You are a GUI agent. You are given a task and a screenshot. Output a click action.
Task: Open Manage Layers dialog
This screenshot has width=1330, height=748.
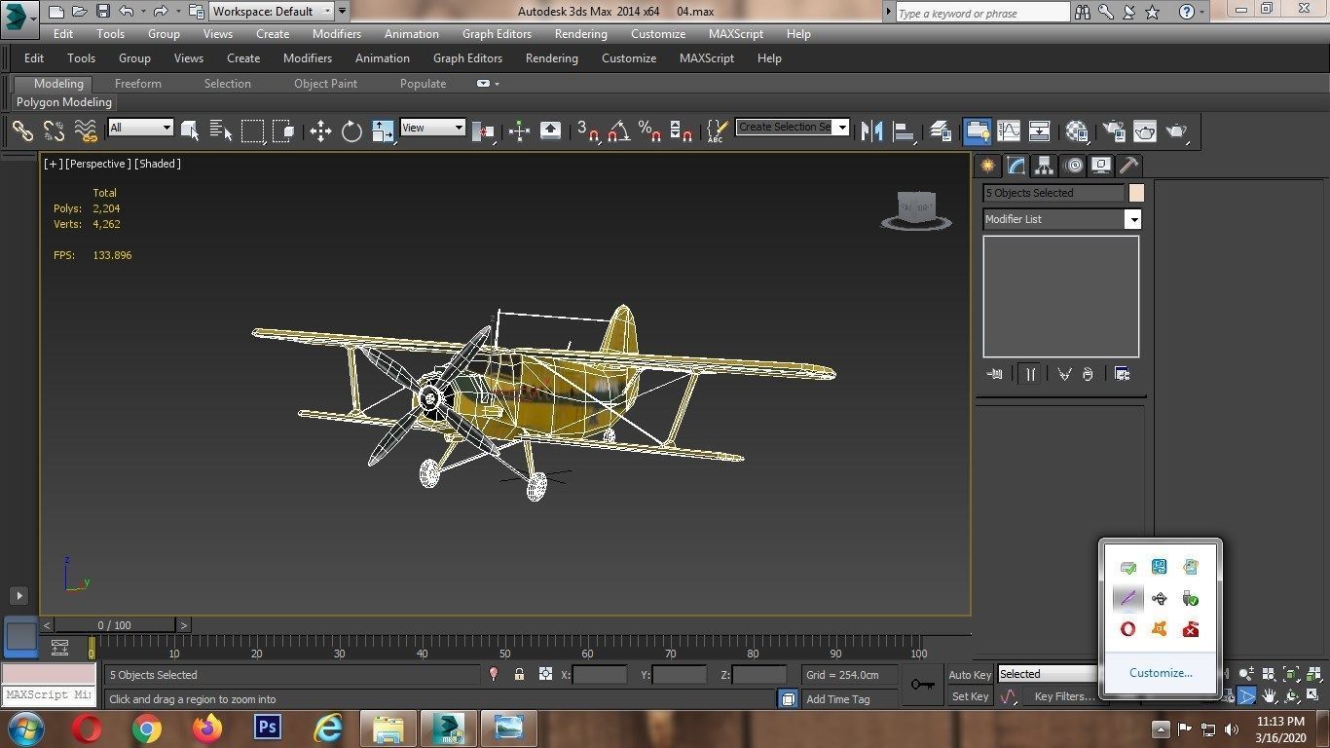940,131
